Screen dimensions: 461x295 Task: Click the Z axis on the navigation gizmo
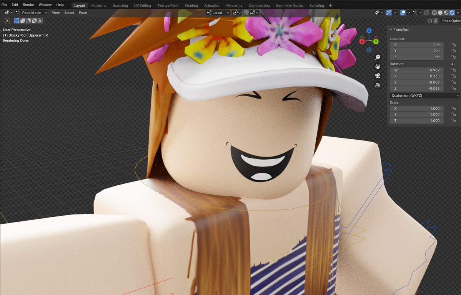click(369, 30)
